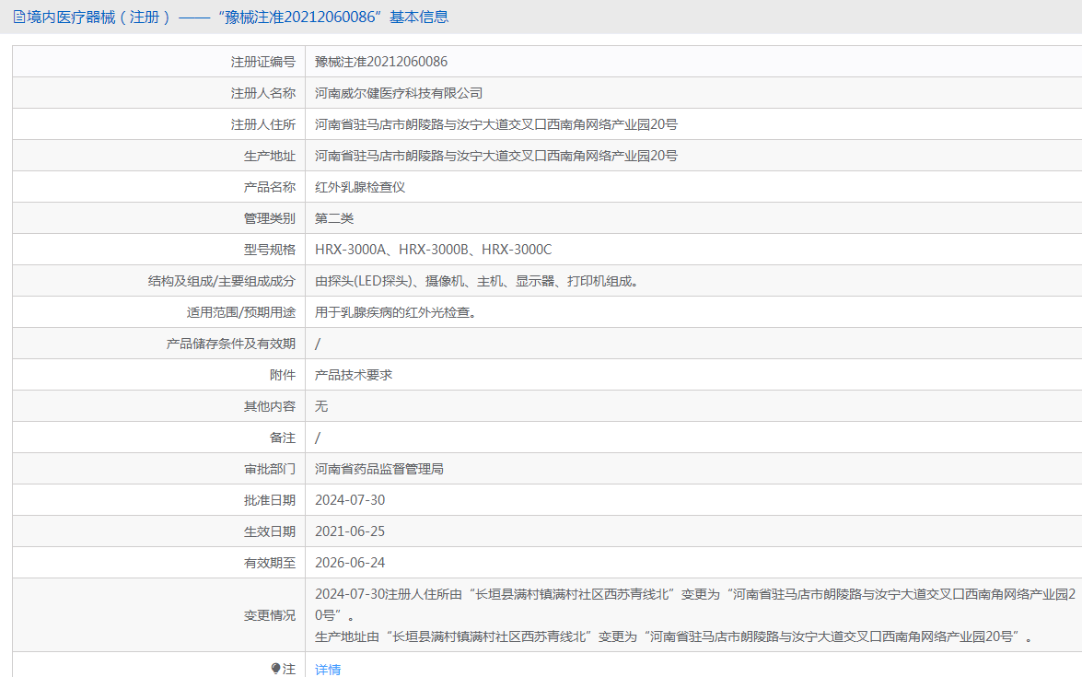Click the 变更情况 first change paragraph
Screen dimensions: 1082x677
[x=695, y=604]
